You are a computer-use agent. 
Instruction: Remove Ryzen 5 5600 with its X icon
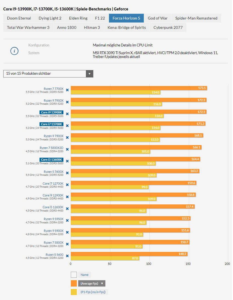67,256
